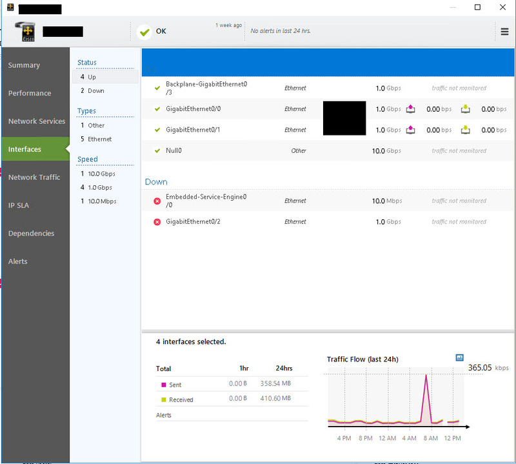The image size is (516, 464).
Task: Click the pink upload icon for GigabitEthernet0/0
Action: point(411,109)
